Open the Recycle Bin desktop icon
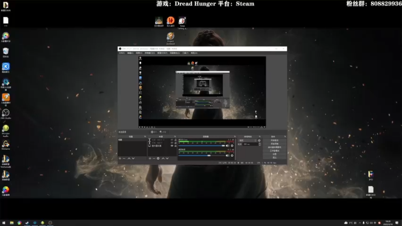Viewport: 402px width, 226px height. pyautogui.click(x=6, y=53)
